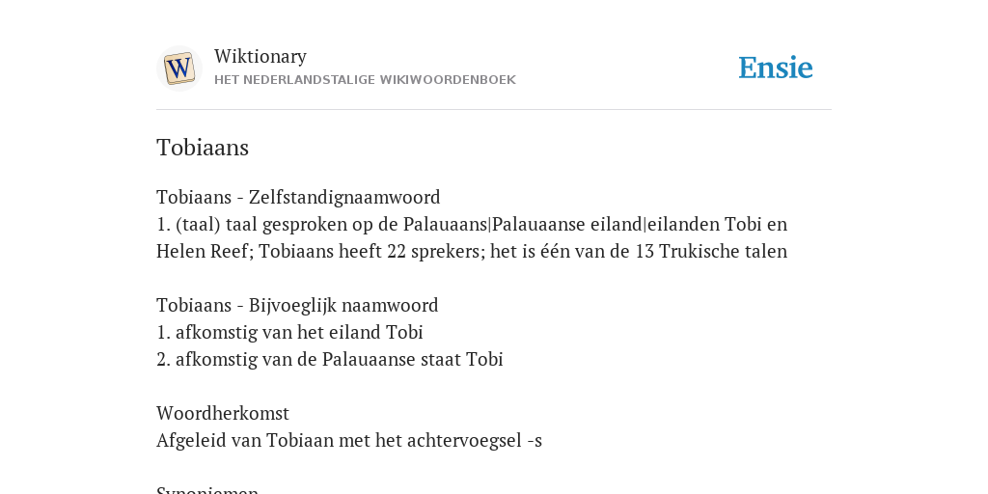Viewport: 988px width, 494px height.
Task: Click the Wiktionary source title
Action: pyautogui.click(x=261, y=56)
